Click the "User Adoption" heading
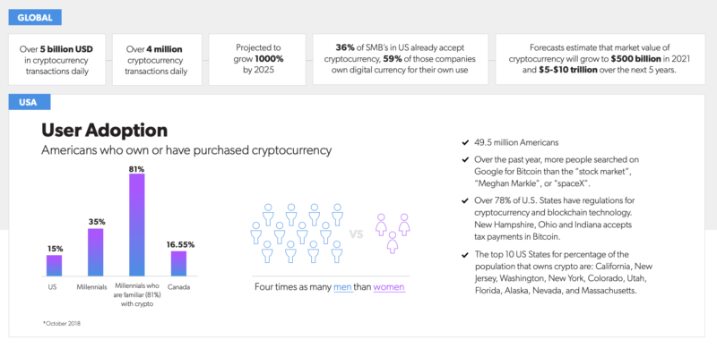 pos(104,131)
